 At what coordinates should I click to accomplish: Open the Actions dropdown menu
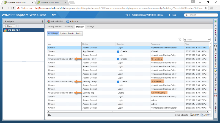tap(73, 21)
